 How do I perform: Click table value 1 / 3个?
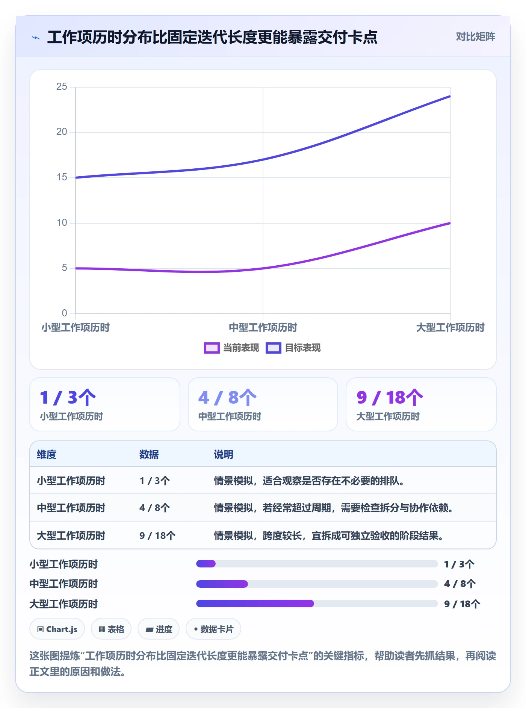coord(155,481)
